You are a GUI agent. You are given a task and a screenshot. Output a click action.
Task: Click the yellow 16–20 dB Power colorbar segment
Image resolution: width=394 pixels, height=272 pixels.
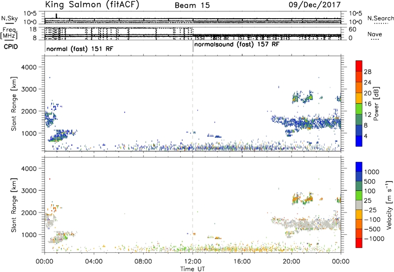pos(359,98)
